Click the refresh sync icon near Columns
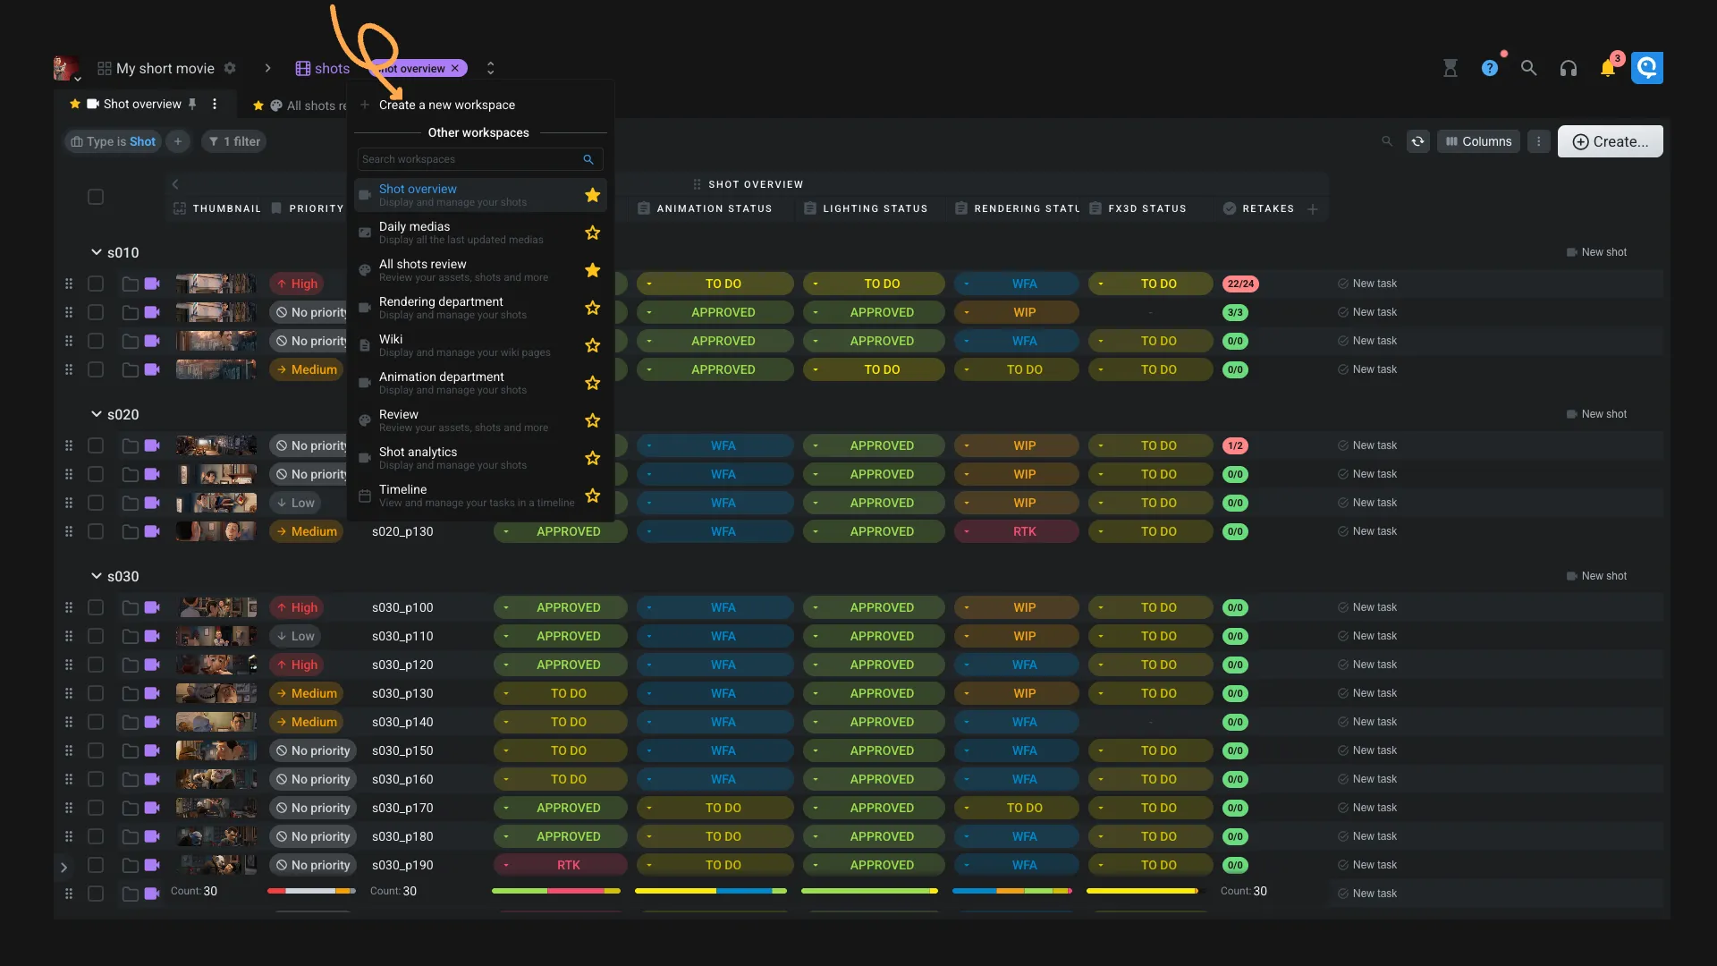1717x966 pixels. (x=1418, y=141)
